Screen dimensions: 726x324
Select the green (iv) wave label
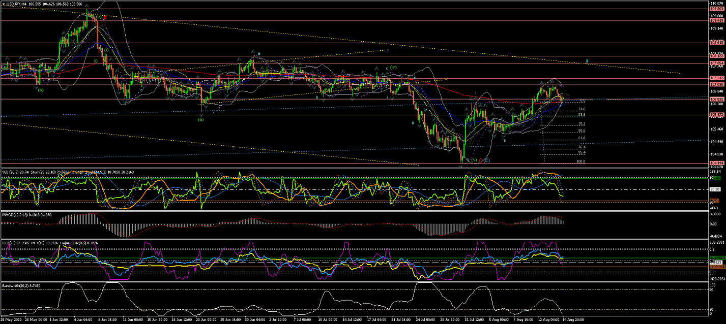393,67
